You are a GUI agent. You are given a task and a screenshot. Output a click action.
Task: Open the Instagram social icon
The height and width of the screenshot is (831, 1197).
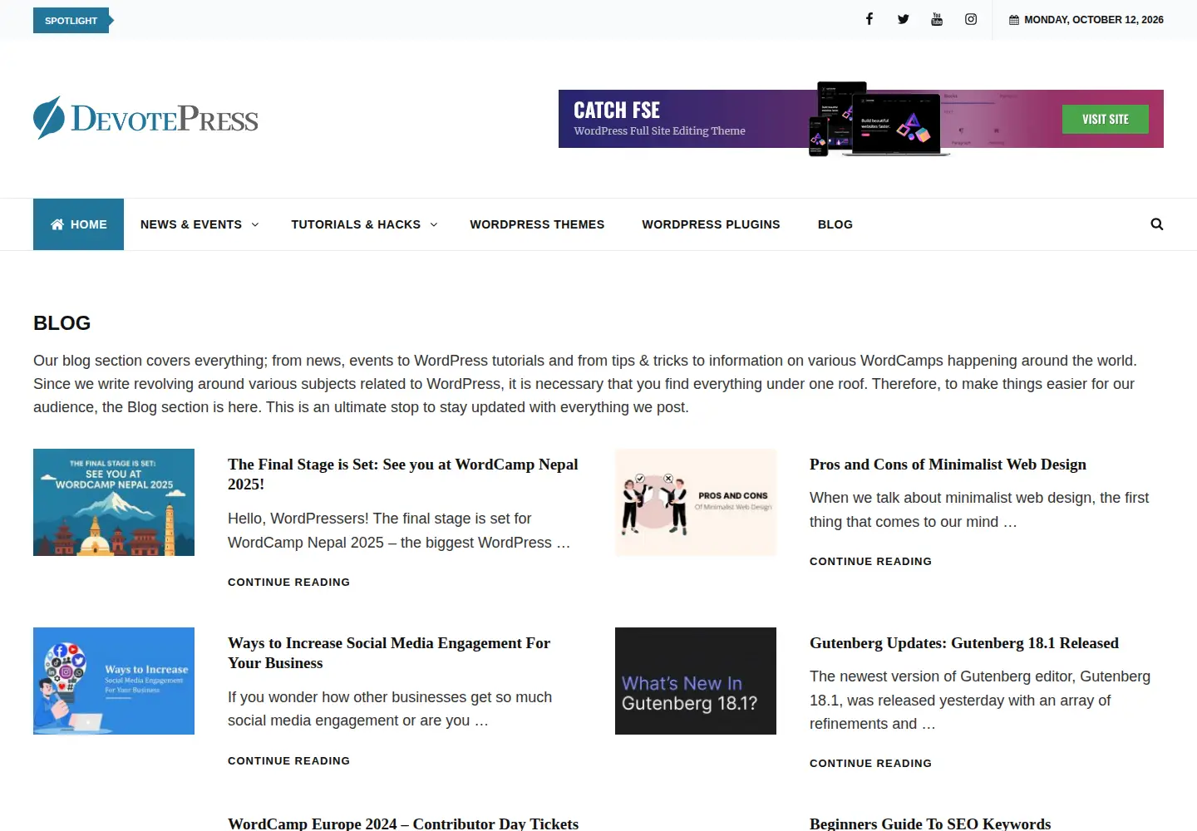click(x=971, y=19)
